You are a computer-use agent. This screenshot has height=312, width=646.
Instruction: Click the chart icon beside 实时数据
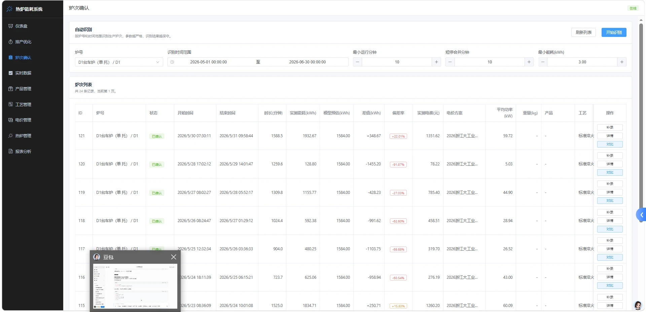click(x=10, y=73)
